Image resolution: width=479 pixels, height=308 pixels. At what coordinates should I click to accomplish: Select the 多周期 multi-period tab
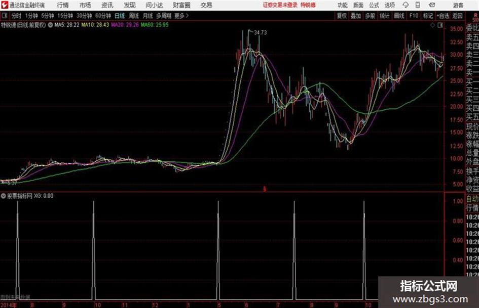164,16
